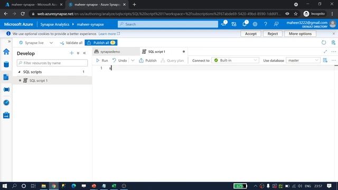Expand the left navigation sidebar
338x190 pixels.
click(9, 41)
